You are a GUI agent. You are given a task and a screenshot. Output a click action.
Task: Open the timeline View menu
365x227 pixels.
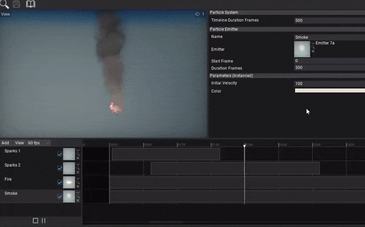coord(19,143)
